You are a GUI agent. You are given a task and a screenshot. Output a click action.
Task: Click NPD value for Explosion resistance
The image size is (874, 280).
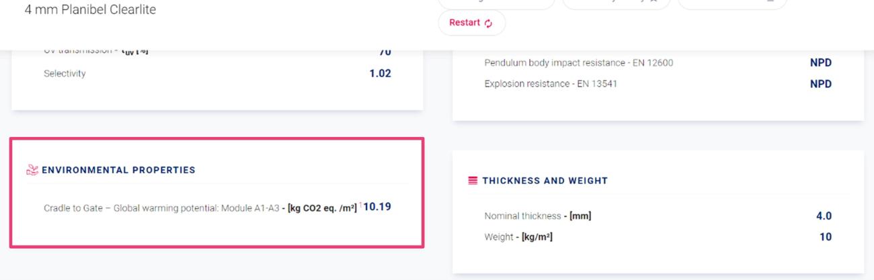tap(821, 84)
